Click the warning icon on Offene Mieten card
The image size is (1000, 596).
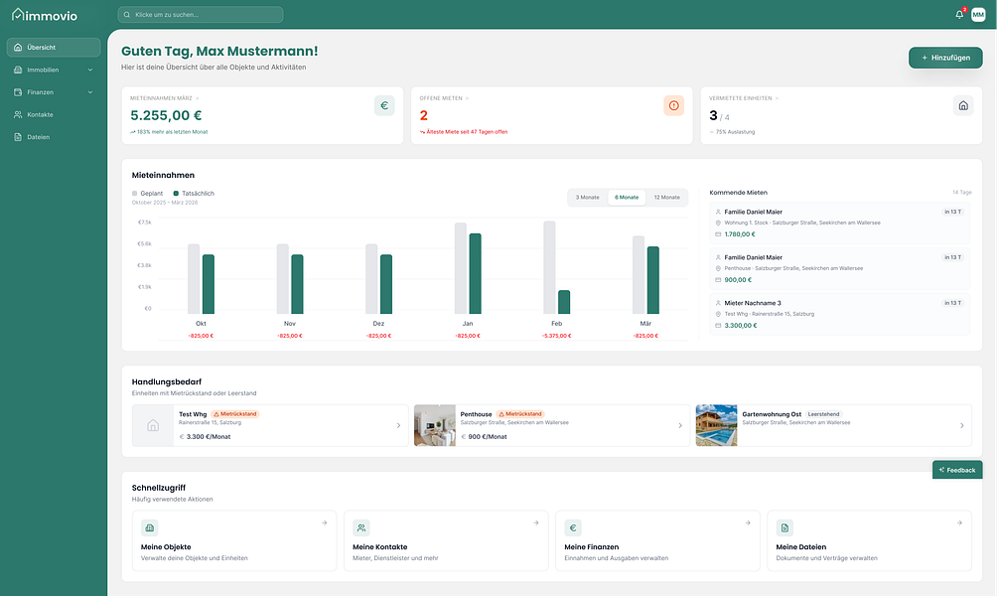(674, 106)
